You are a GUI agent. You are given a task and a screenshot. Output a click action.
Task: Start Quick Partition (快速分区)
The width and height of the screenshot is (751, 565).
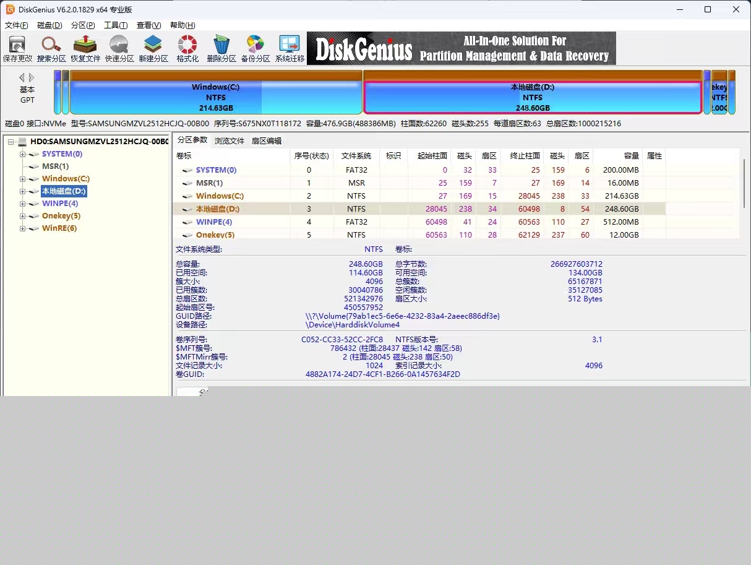coord(119,49)
